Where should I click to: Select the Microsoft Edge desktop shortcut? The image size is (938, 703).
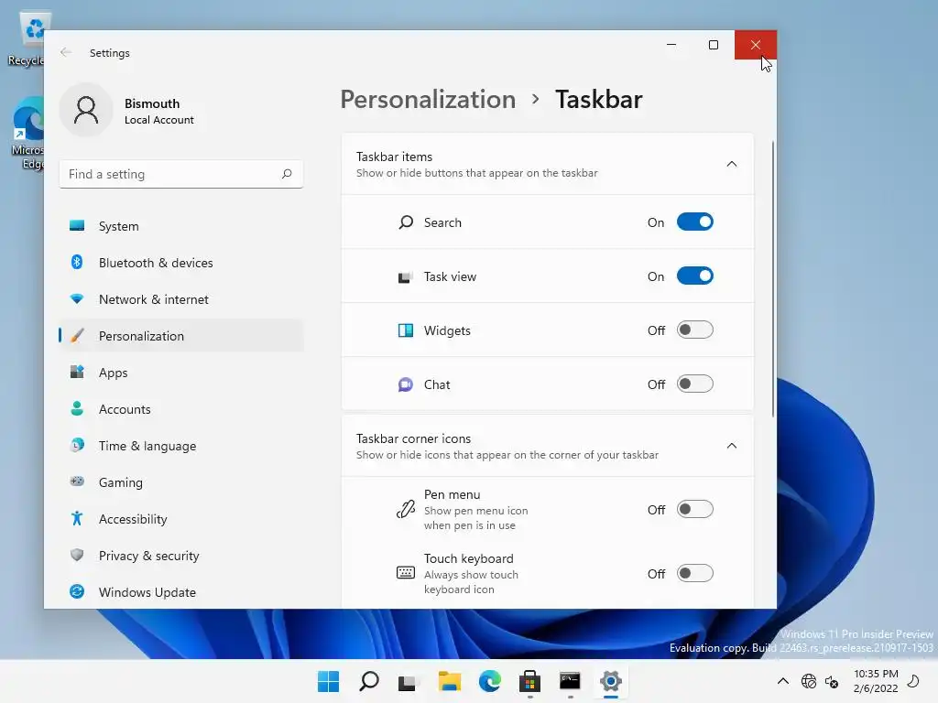pyautogui.click(x=27, y=133)
